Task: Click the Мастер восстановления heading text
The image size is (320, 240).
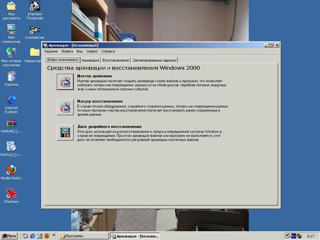Action: (x=100, y=101)
